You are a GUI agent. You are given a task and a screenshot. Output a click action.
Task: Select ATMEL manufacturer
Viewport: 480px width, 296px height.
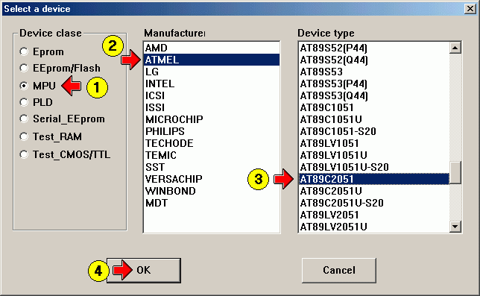click(x=211, y=60)
